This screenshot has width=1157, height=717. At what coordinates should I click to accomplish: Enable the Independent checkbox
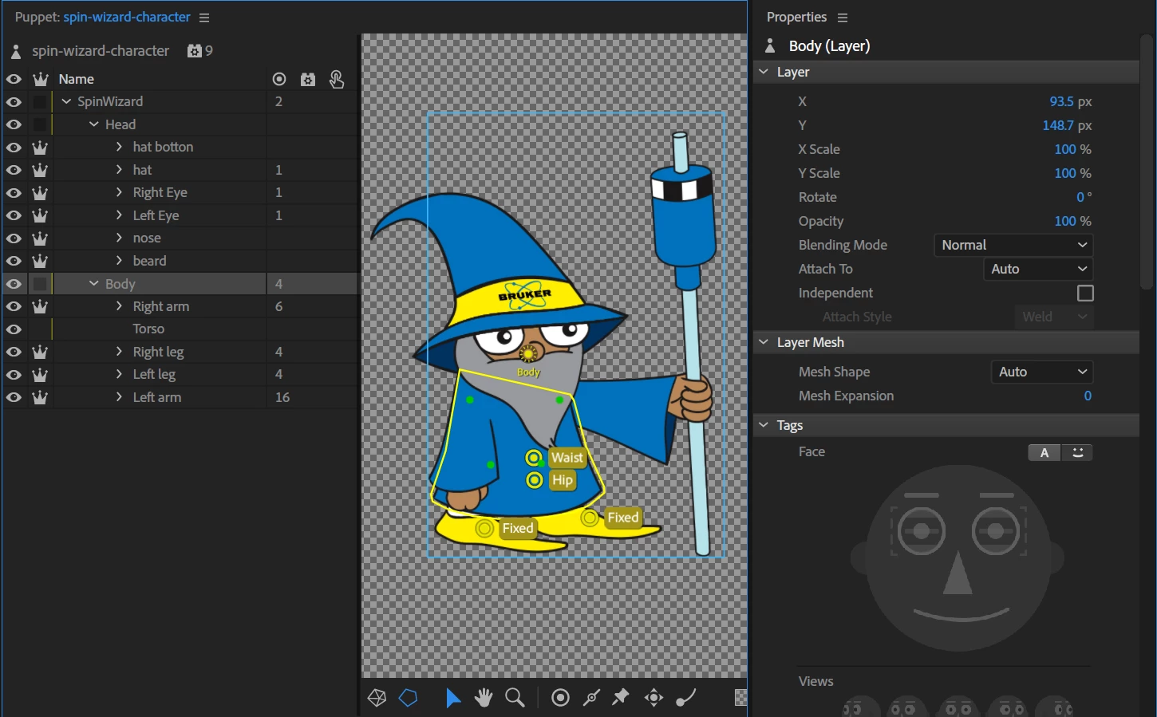point(1085,293)
